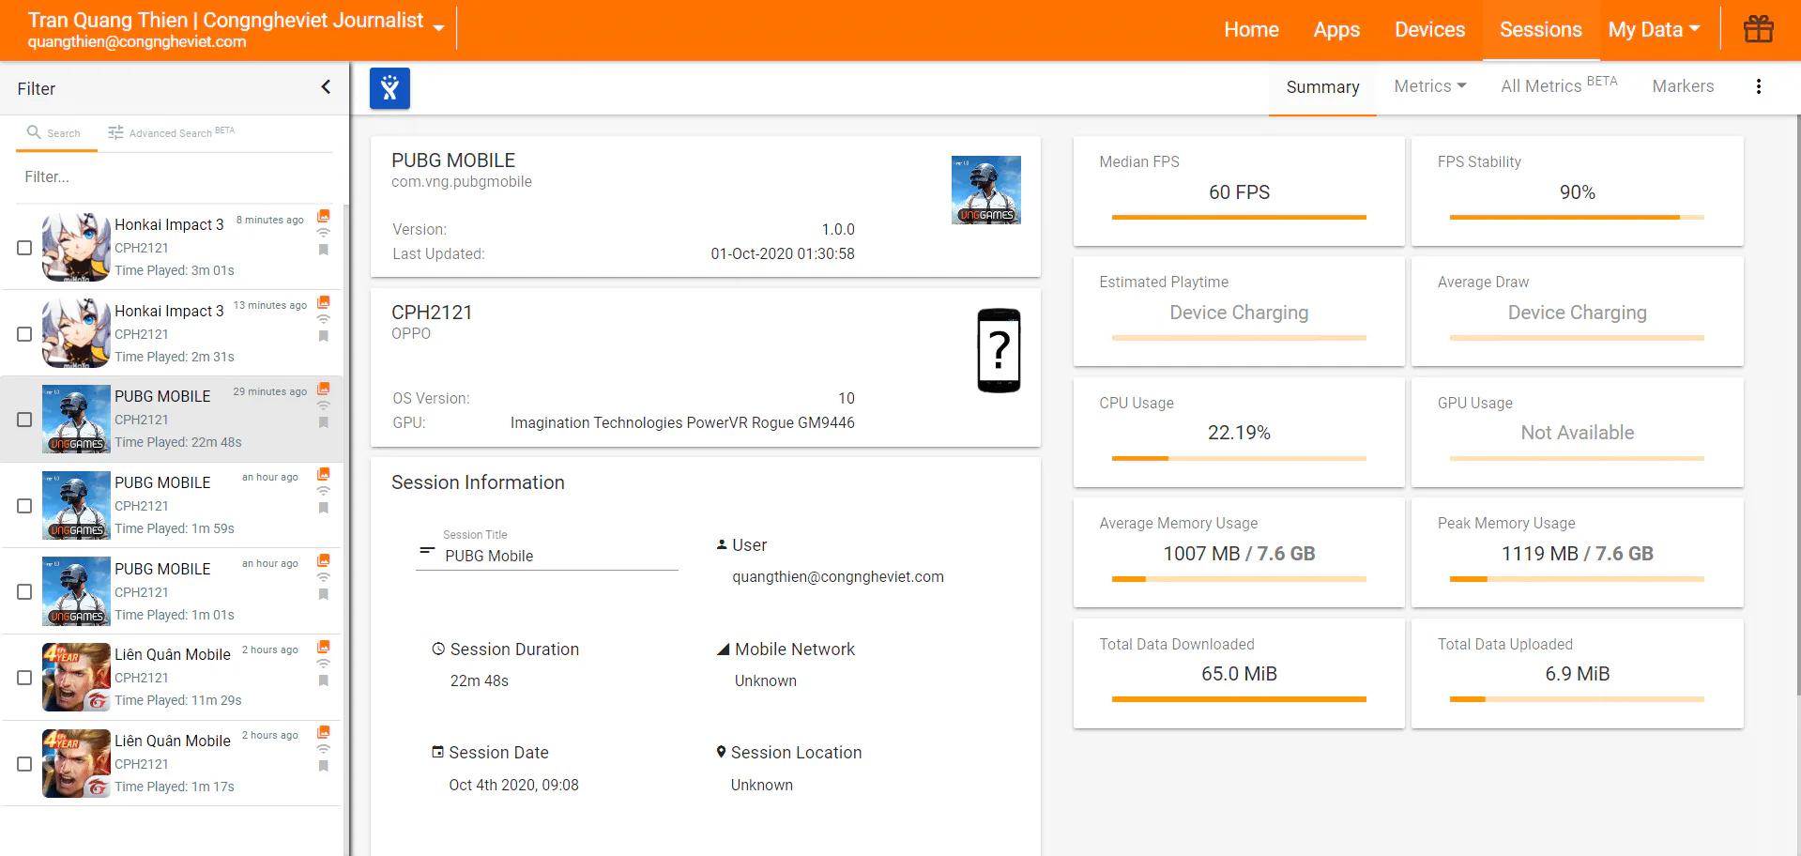Viewport: 1801px width, 856px height.
Task: Tick checkbox for Honkai Impact 3 3m 01s session
Action: (x=24, y=248)
